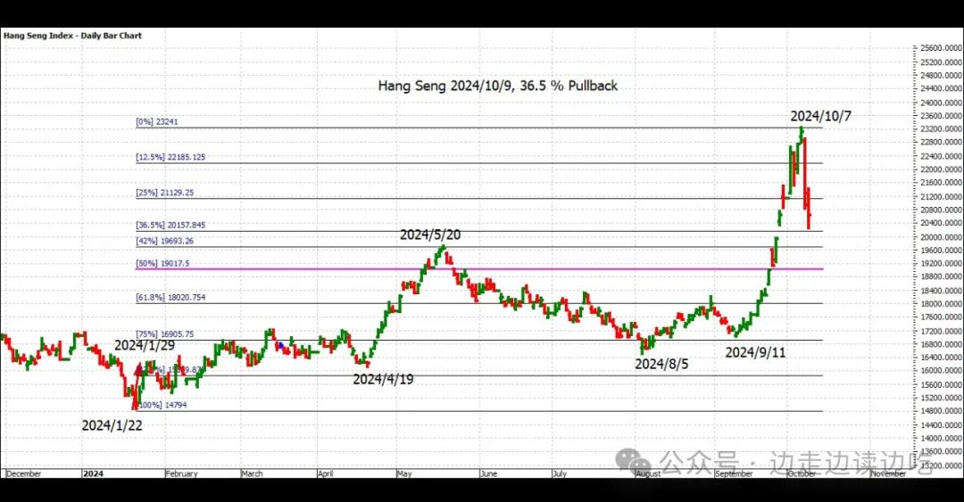This screenshot has width=964, height=502.
Task: Click the 2024/1/22 low date annotation
Action: pyautogui.click(x=112, y=425)
